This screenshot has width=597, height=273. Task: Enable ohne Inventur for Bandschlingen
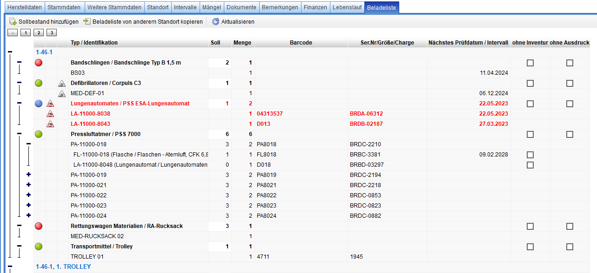coord(530,63)
